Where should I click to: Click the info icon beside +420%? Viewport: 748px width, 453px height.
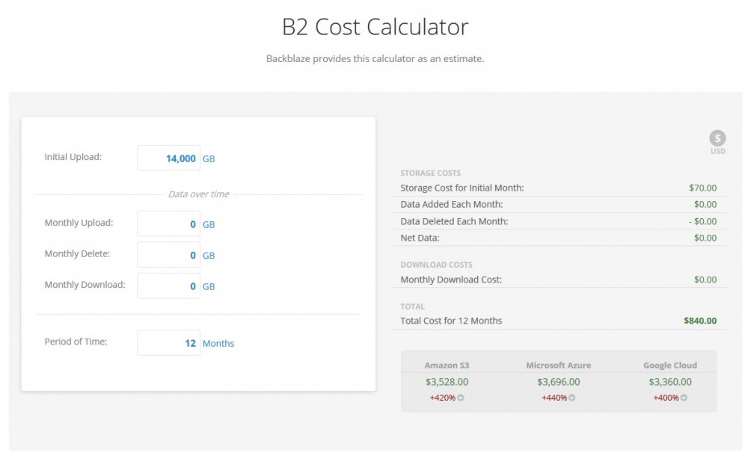460,398
